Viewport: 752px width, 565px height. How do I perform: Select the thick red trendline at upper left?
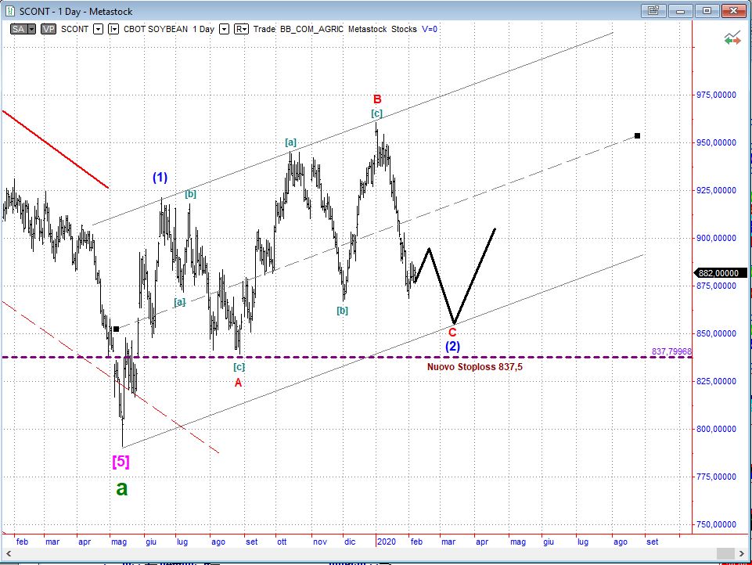[x=56, y=149]
